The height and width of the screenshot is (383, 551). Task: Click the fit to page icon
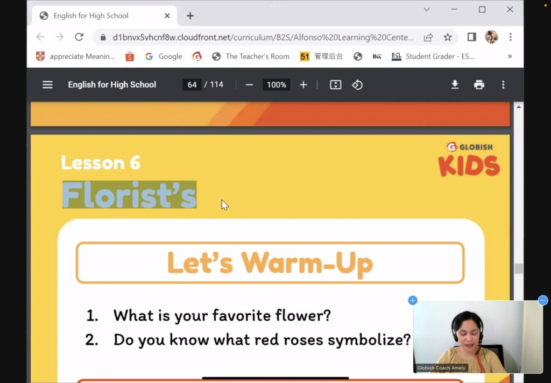[335, 84]
